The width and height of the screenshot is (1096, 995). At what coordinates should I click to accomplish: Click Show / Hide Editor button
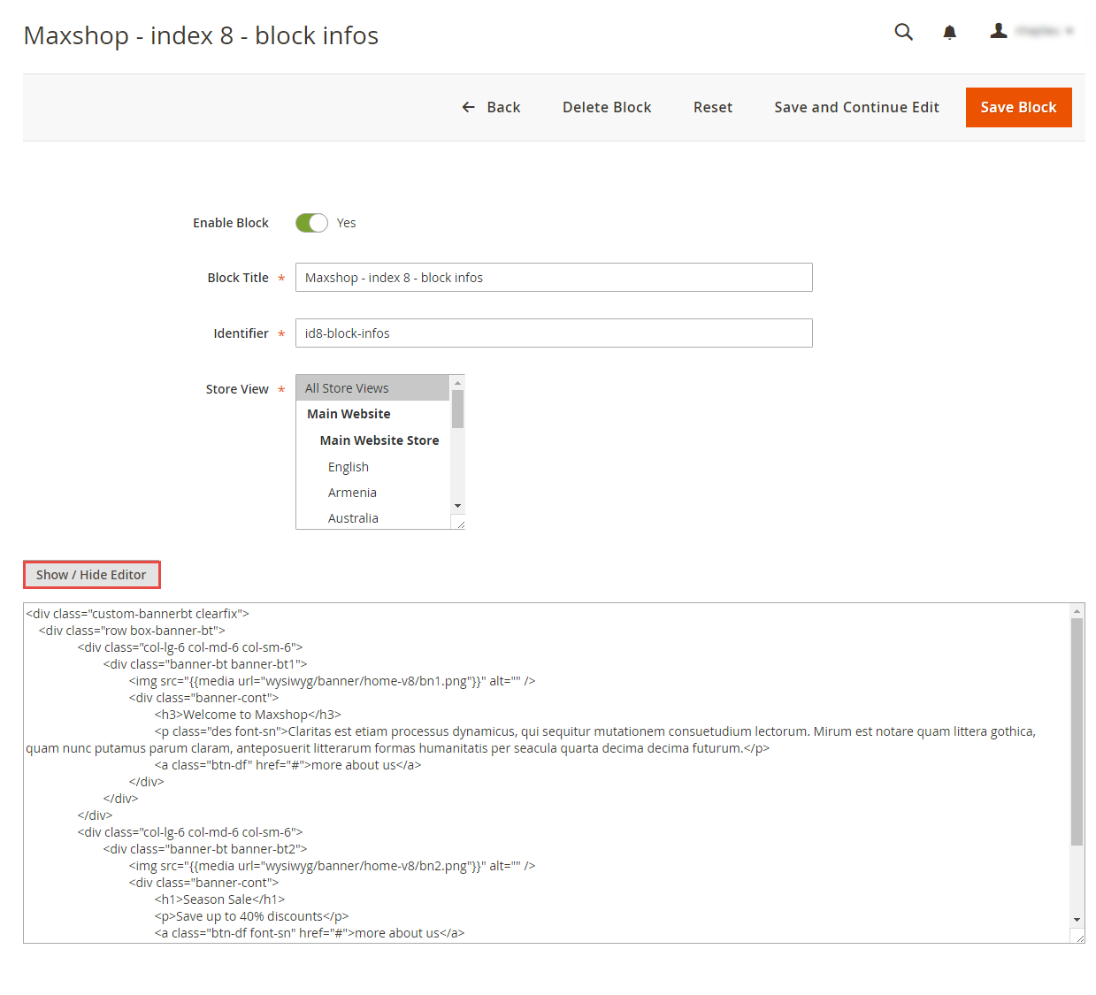coord(91,575)
